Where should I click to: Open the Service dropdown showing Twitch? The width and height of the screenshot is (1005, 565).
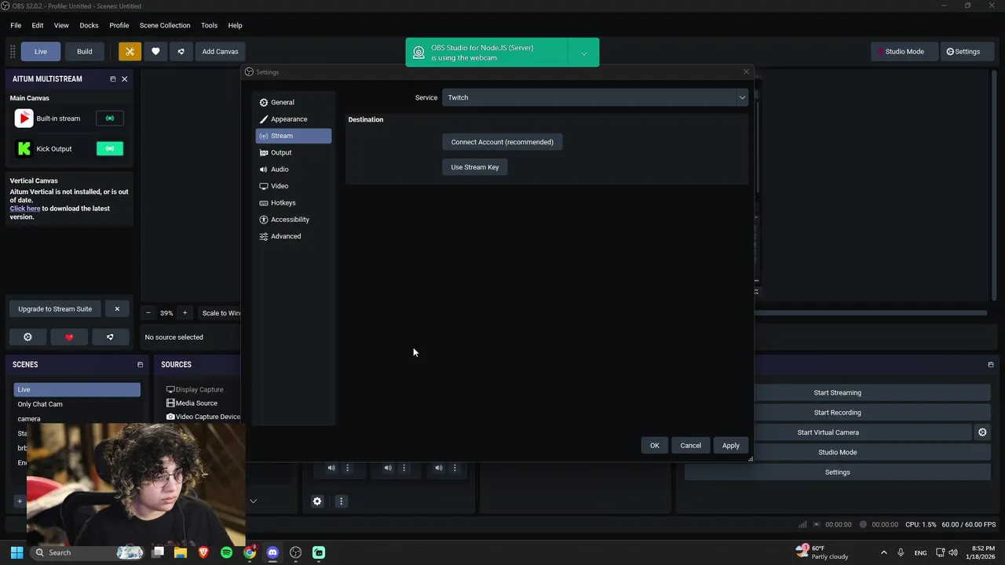595,97
